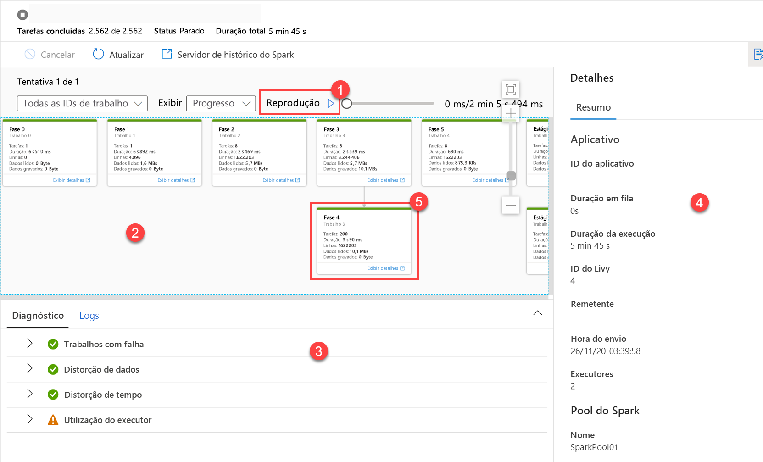Click the SparkPool01 pool name

pyautogui.click(x=594, y=447)
